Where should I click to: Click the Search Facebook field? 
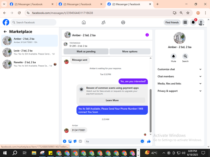tap(34, 22)
